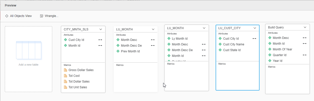The height and width of the screenshot is (101, 314).
Task: Expand the Build Query dropdown chevron
Action: coord(305,27)
